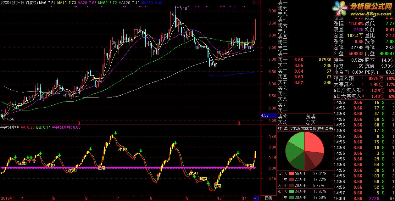Click the MA20: 7.67 label

(88, 3)
